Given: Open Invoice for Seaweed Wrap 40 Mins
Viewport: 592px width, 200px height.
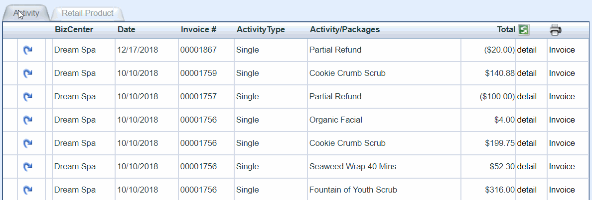Looking at the screenshot, I should coord(562,167).
